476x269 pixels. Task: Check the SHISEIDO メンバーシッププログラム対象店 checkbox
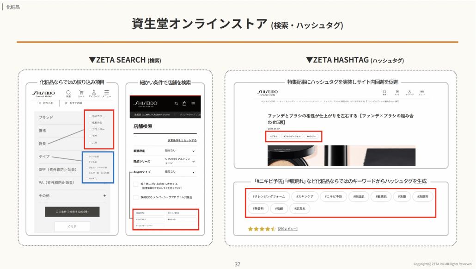click(136, 197)
